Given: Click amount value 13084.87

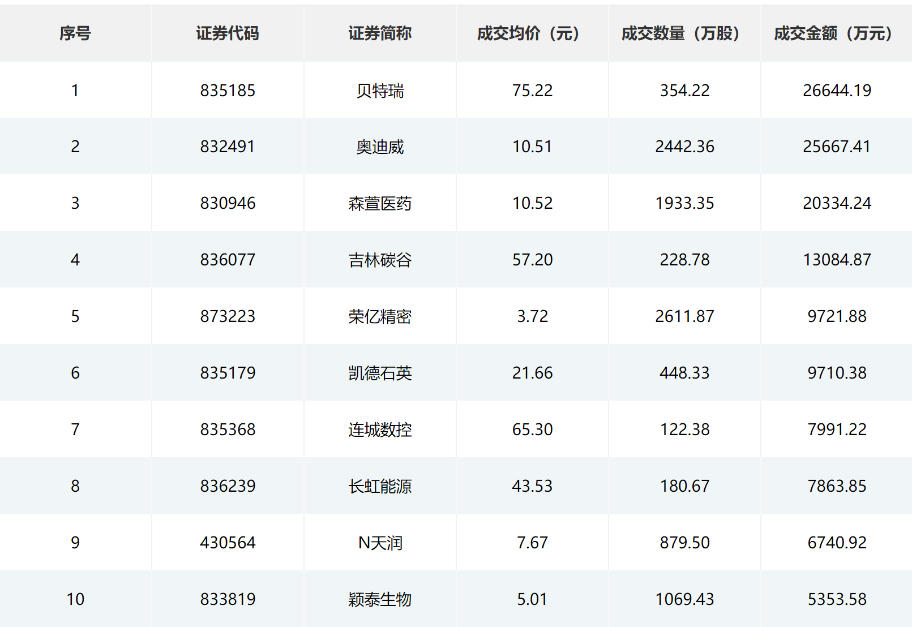Looking at the screenshot, I should (x=837, y=260).
